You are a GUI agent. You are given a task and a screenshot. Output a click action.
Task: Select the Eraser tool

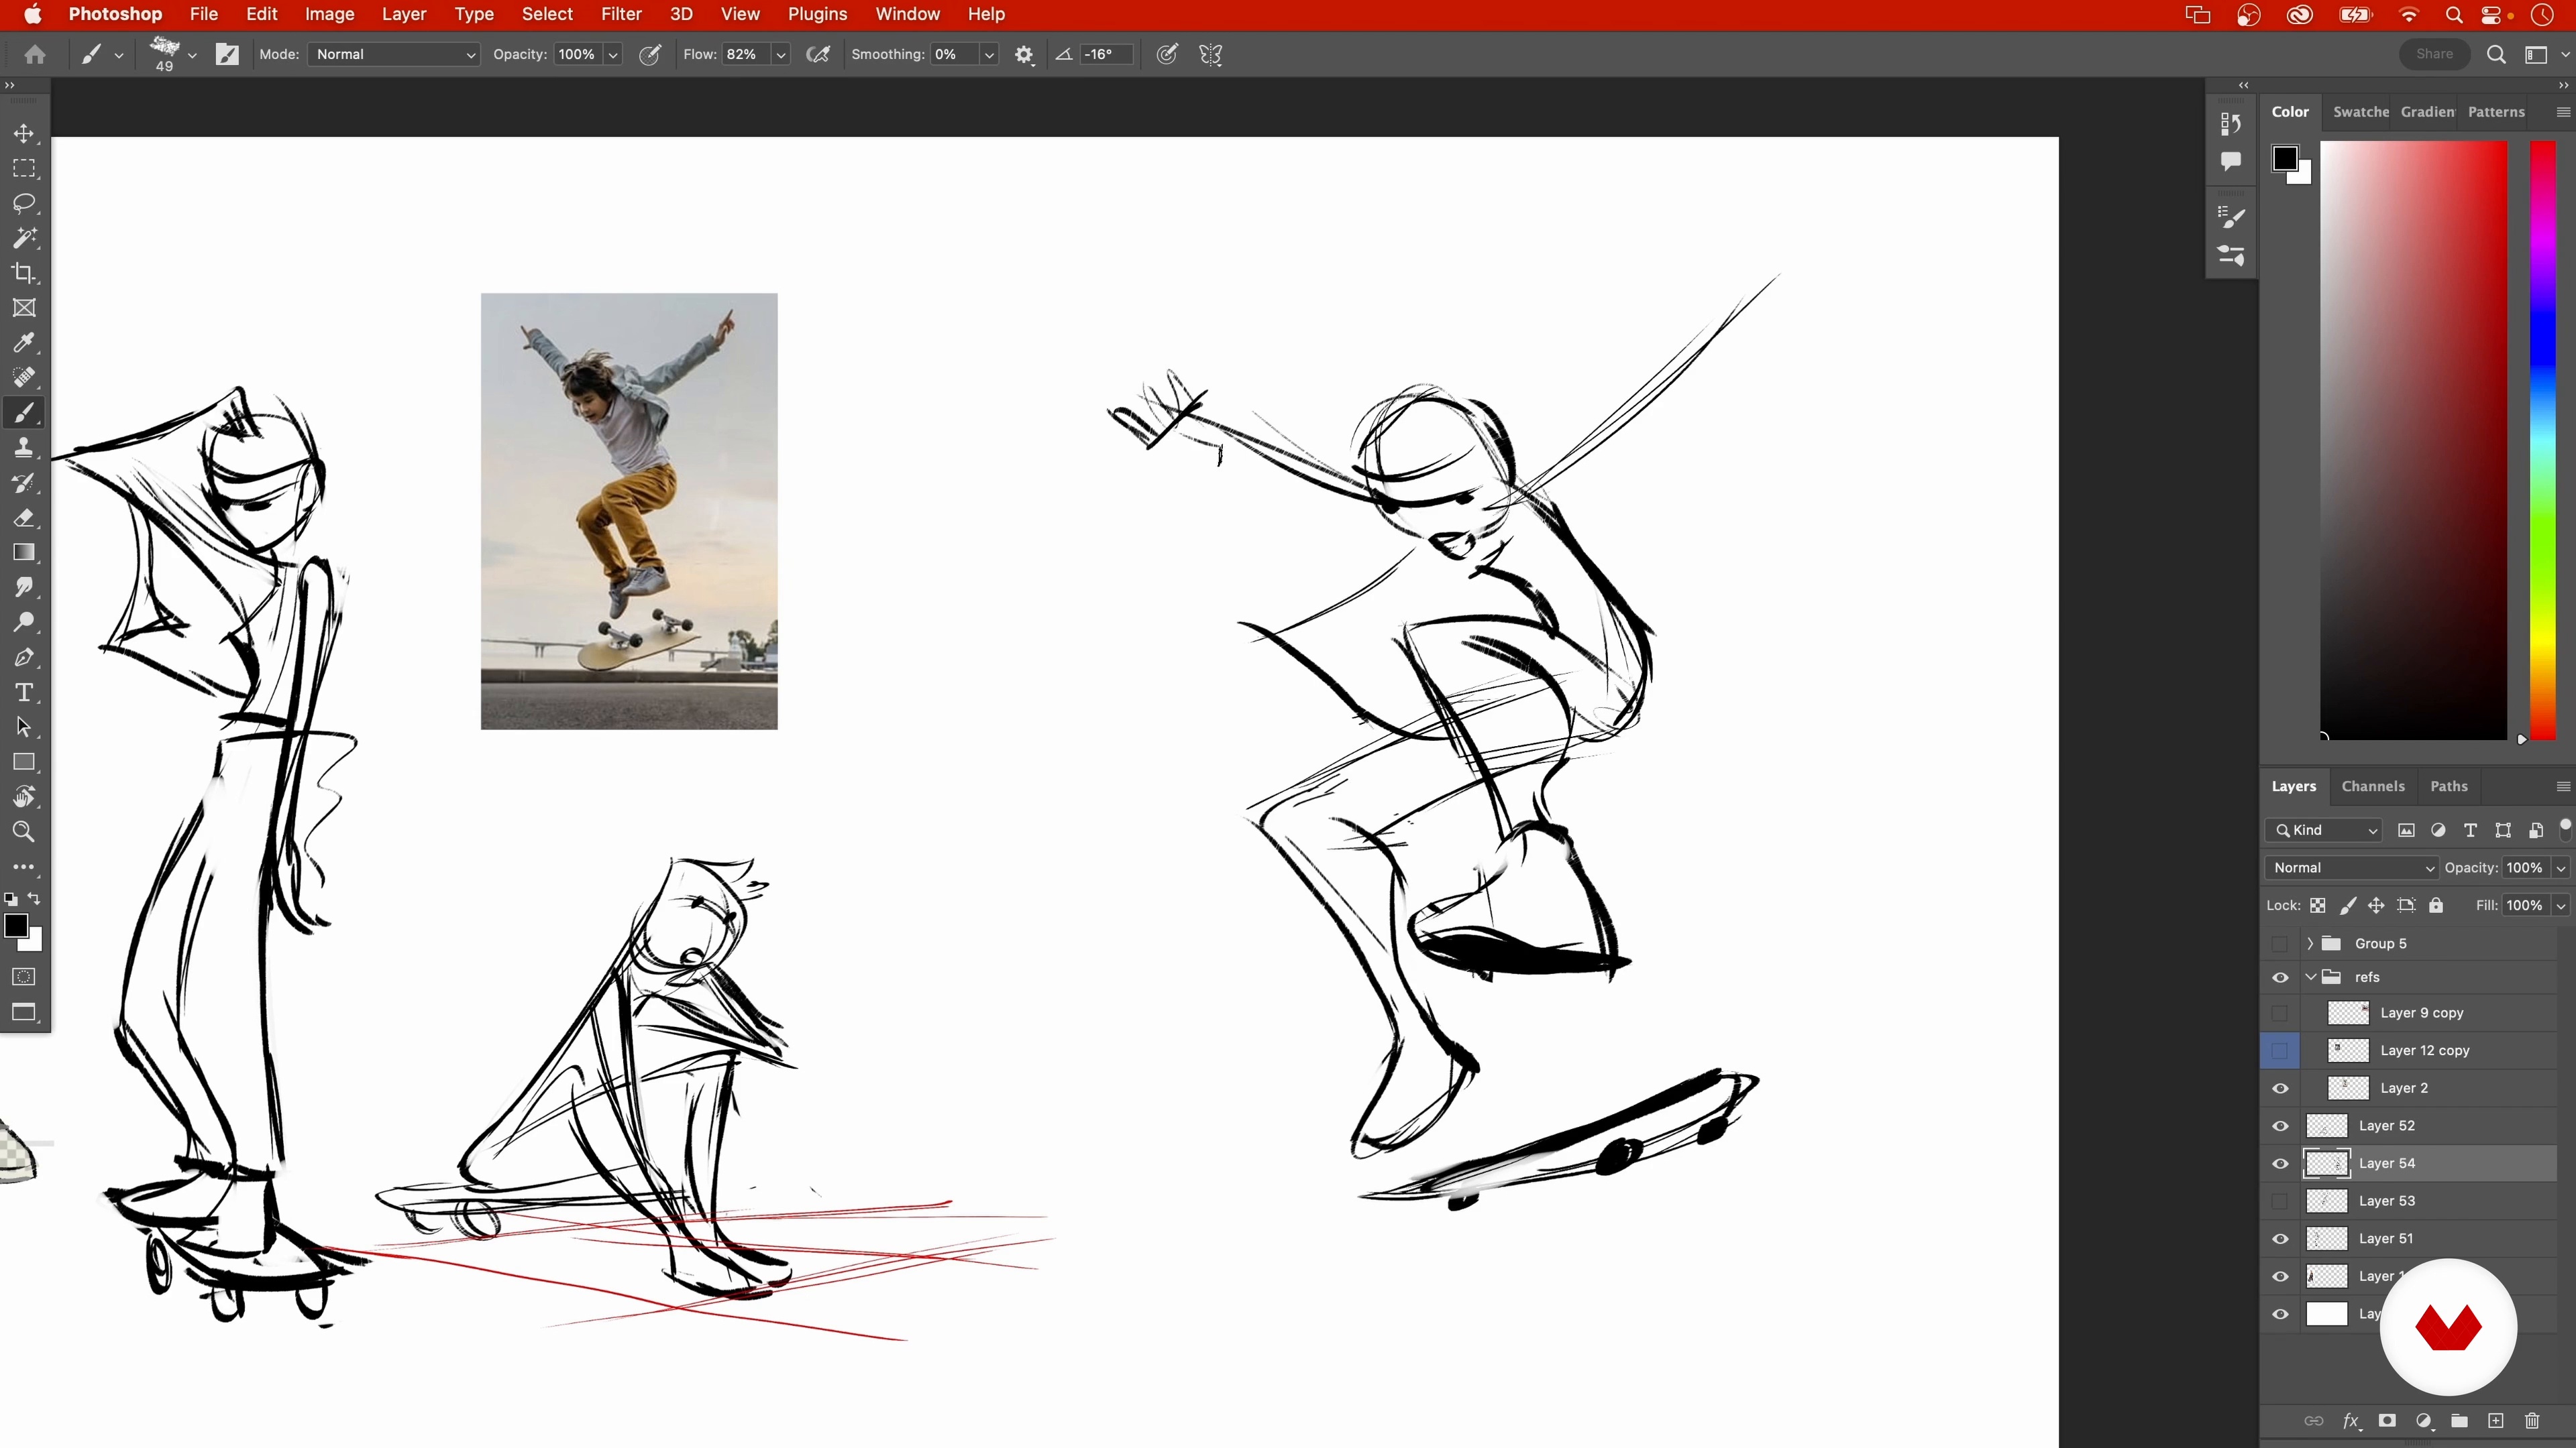tap(24, 518)
